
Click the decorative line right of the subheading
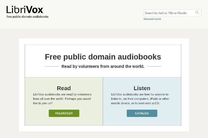(154, 66)
